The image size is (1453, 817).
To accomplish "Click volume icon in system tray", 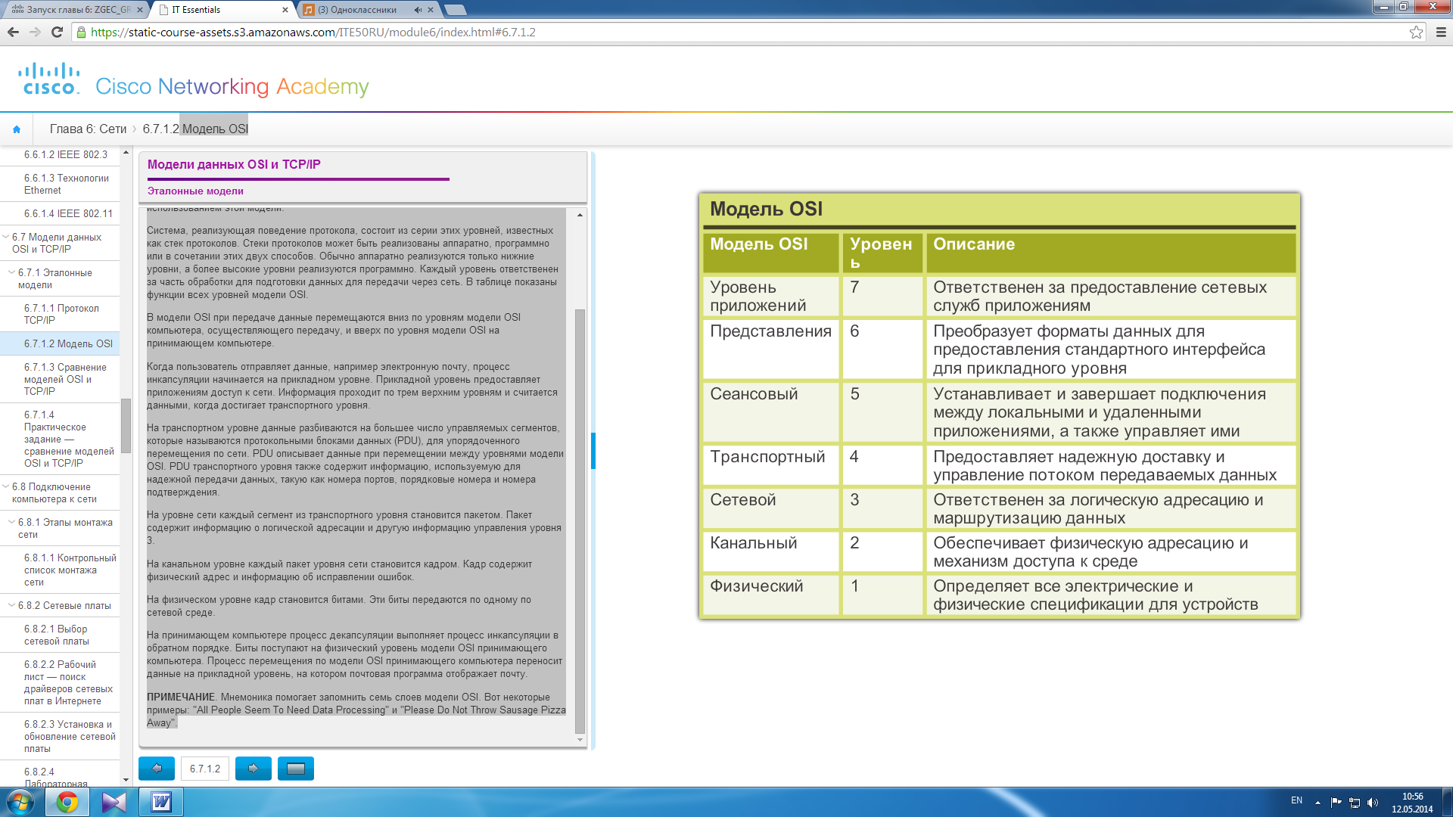I will point(1373,803).
